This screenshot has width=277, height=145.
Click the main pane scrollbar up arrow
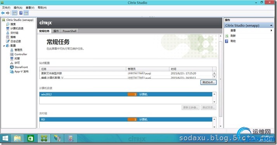pyautogui.click(x=220, y=36)
